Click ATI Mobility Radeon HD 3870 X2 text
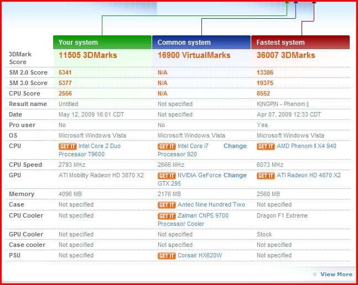The height and width of the screenshot is (285, 358). point(101,175)
